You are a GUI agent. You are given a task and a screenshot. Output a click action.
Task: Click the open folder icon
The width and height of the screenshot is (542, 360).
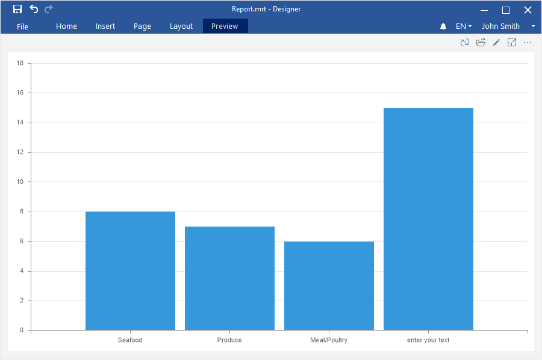click(x=481, y=43)
